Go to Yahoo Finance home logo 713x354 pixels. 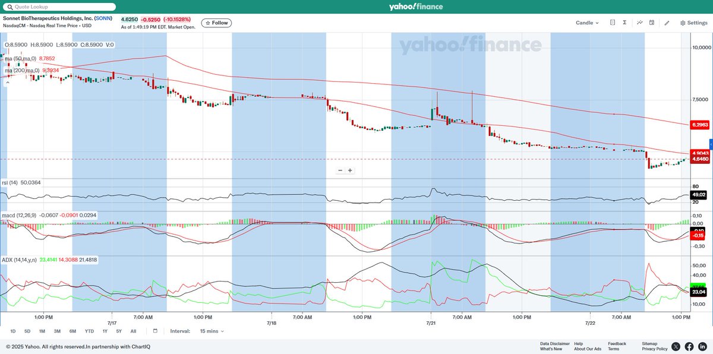[x=415, y=7]
